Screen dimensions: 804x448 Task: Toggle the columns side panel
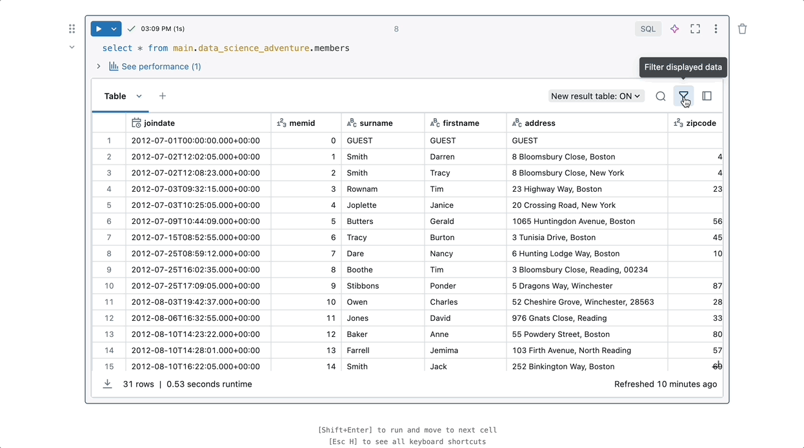707,96
